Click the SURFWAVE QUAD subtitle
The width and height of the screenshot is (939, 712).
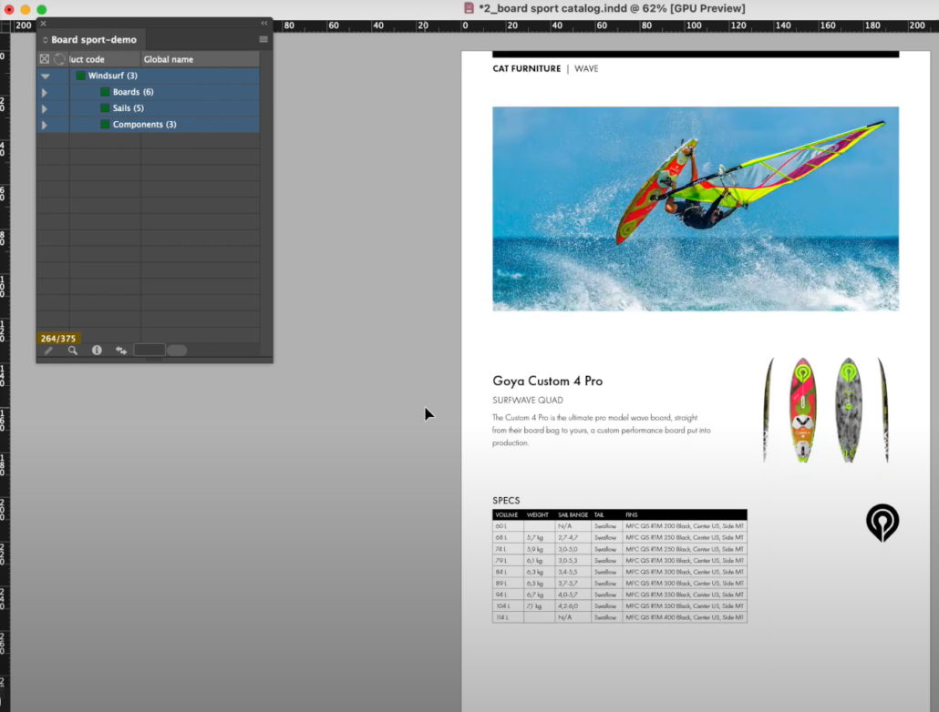coord(528,401)
